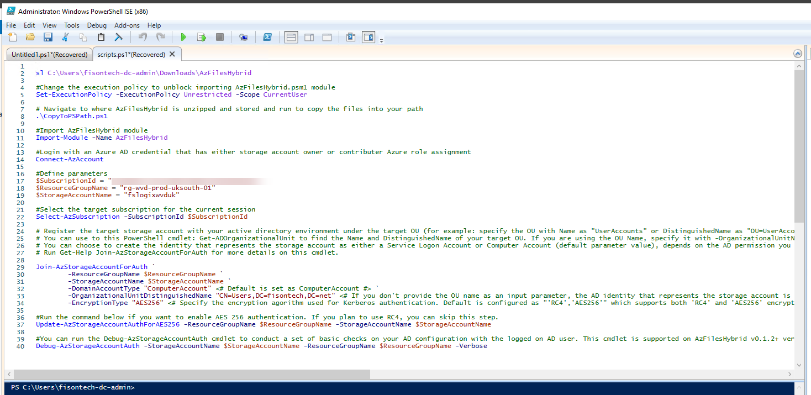Click the Select-AzSubscription command
811x395 pixels.
pos(78,217)
